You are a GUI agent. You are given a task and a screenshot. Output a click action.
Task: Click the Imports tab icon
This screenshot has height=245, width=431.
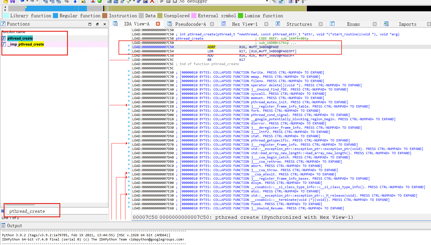coord(386,24)
